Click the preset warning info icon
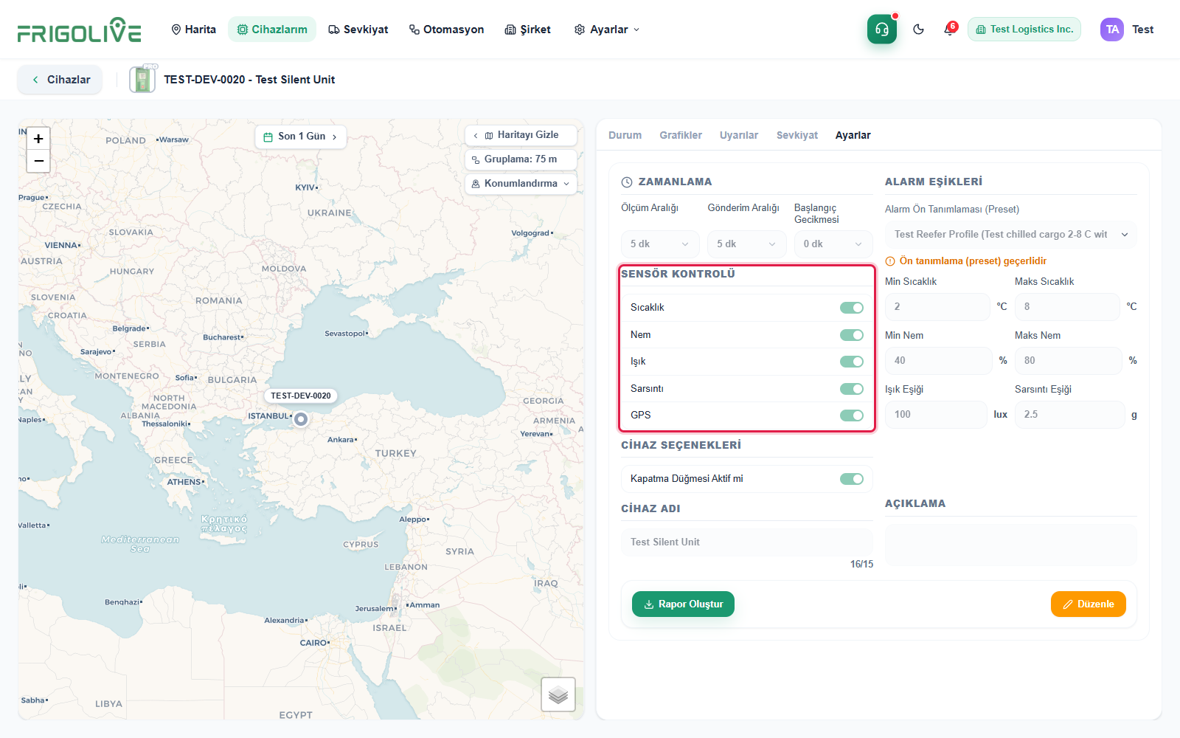This screenshot has width=1180, height=738. tap(890, 261)
